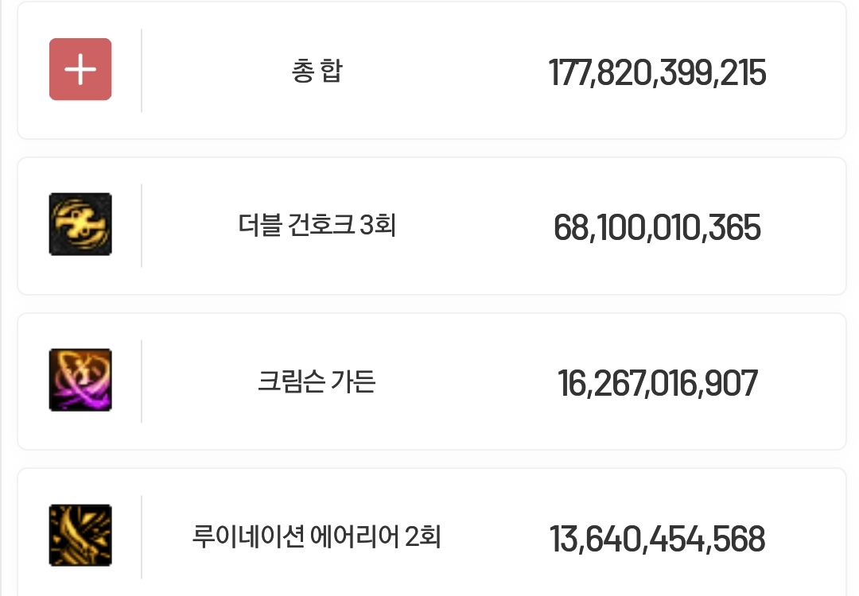Click the divider beside 더블 건호크 icon
Screen dimensions: 859x596
[142, 226]
